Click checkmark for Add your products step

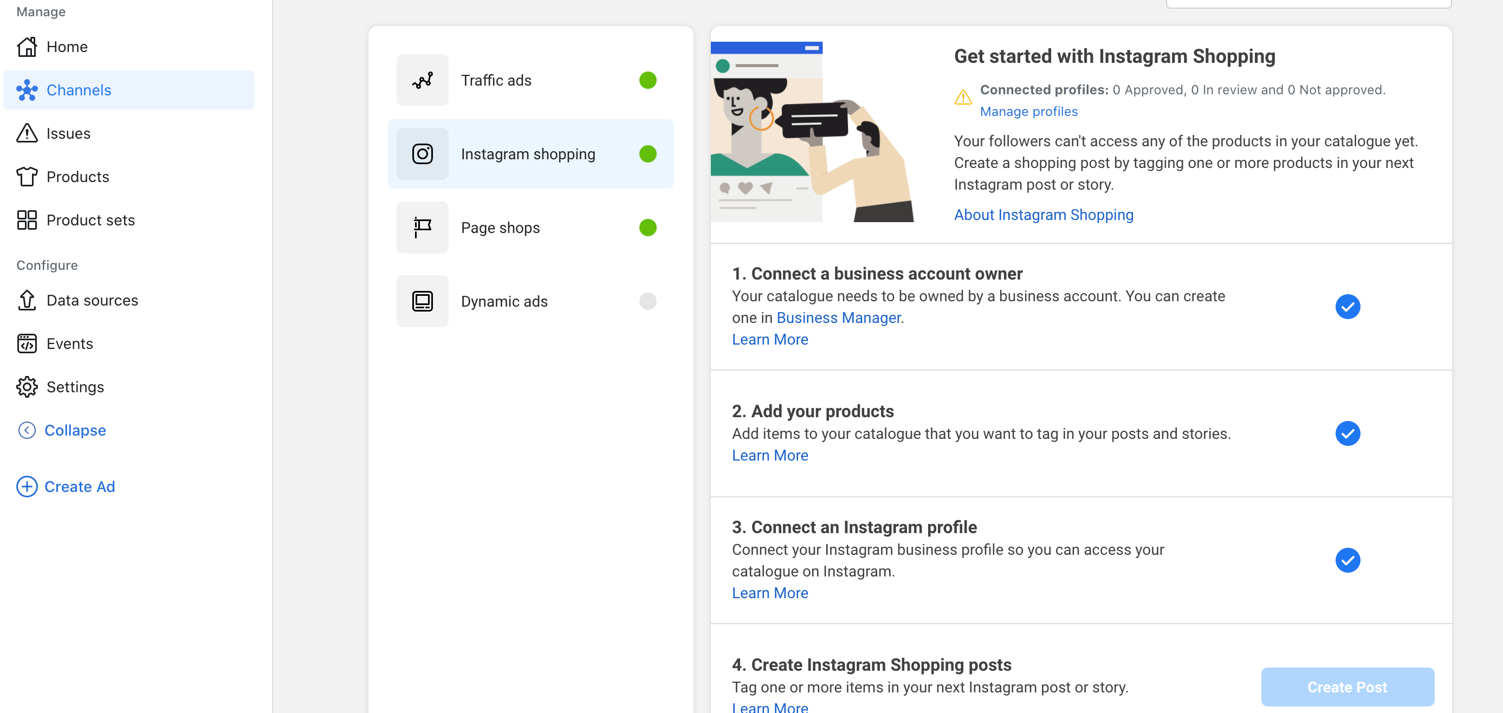click(1347, 433)
